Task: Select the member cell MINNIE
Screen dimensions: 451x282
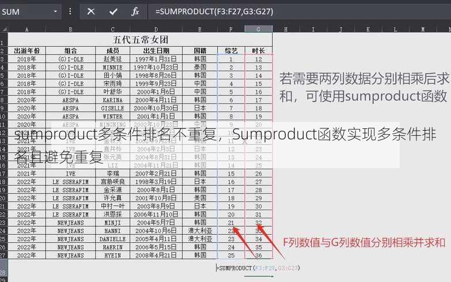Action: point(112,67)
